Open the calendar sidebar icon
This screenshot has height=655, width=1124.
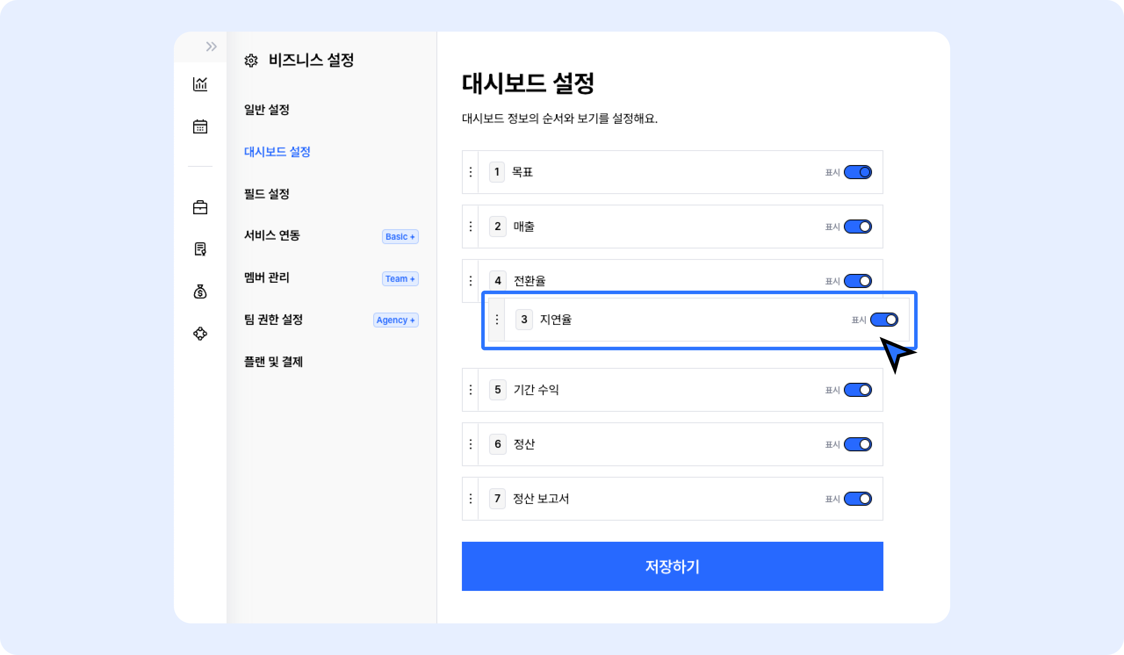point(200,126)
